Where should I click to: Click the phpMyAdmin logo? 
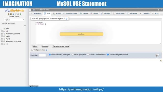(14, 10)
